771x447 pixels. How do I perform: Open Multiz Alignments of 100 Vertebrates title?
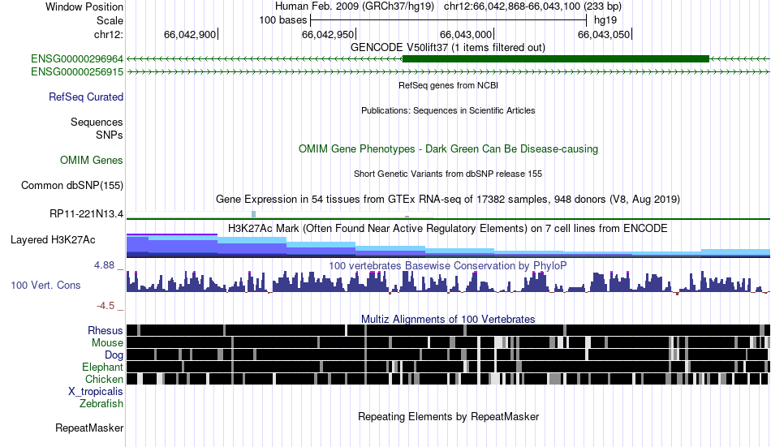pos(448,319)
